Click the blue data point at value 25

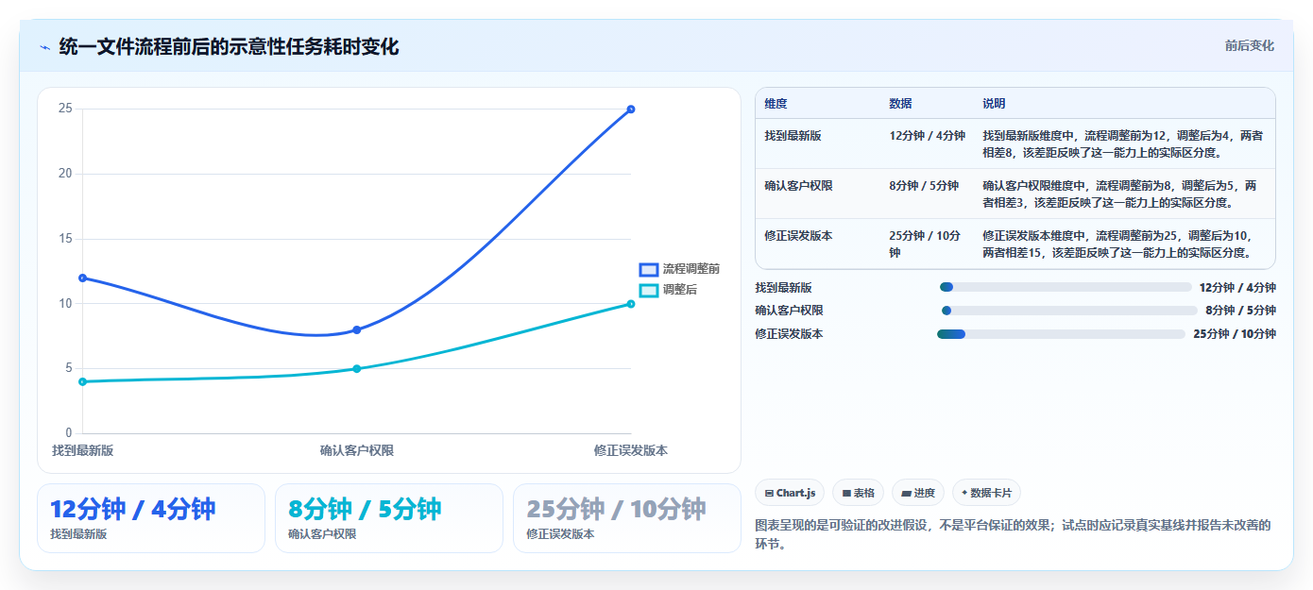point(631,110)
